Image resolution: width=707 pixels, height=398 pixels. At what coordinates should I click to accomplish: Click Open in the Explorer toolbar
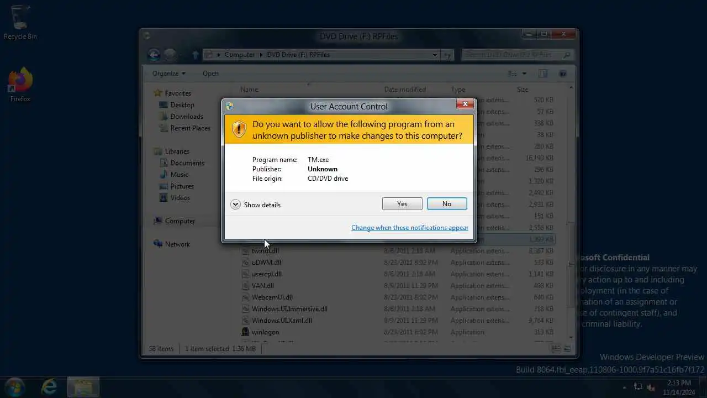210,74
